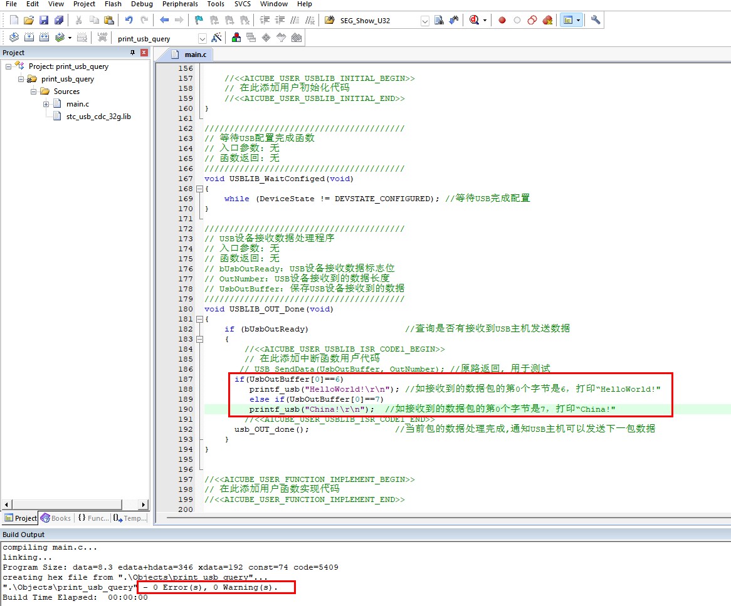Build the target files
The height and width of the screenshot is (606, 731).
(x=29, y=38)
